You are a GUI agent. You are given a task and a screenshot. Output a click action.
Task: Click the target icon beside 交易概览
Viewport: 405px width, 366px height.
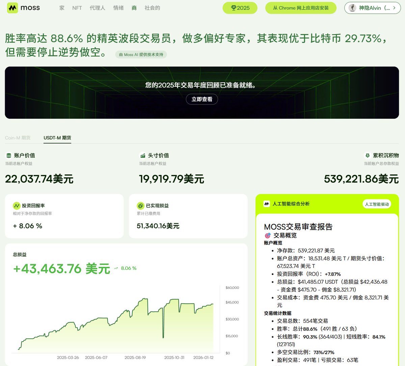tap(268, 235)
